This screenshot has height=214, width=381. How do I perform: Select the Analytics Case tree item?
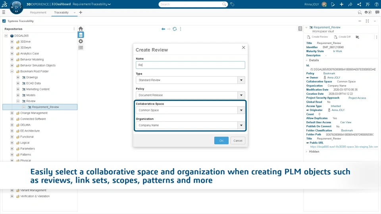point(29,53)
